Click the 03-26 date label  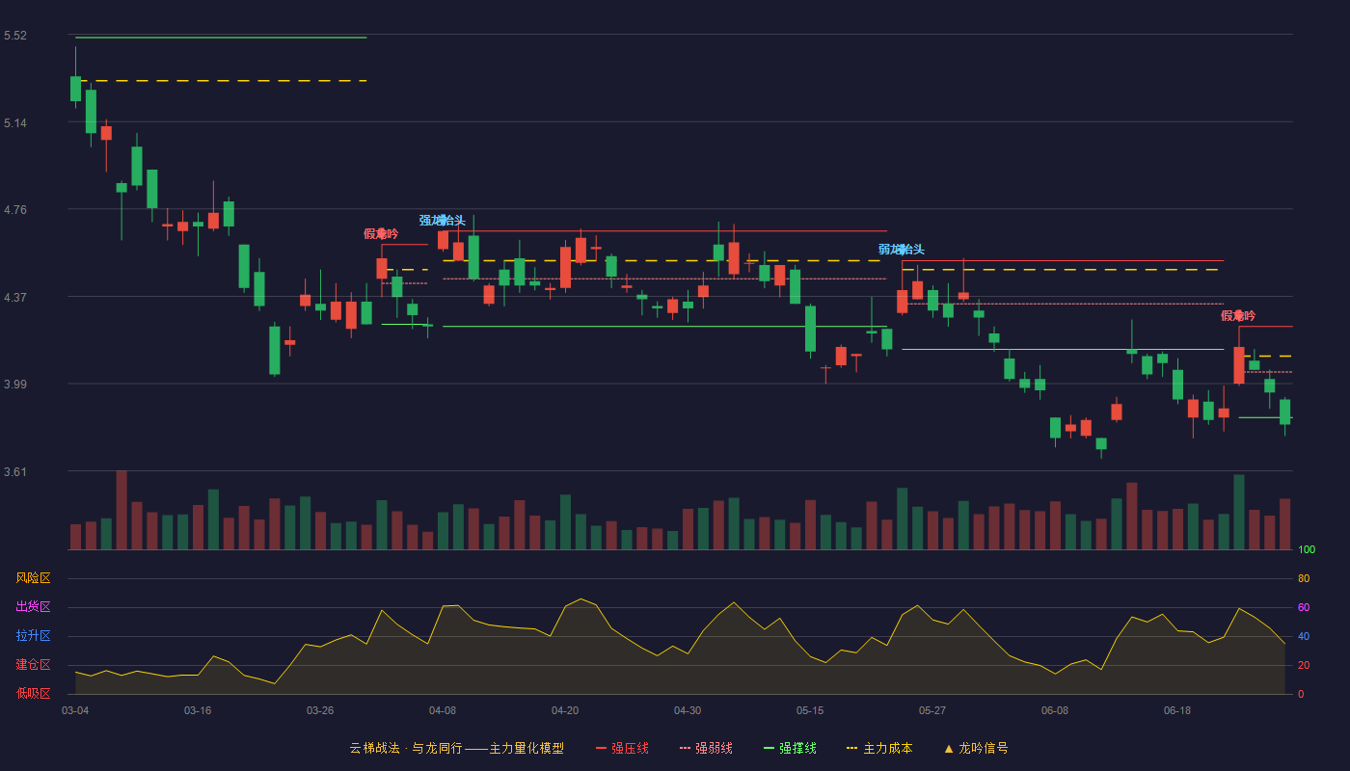pyautogui.click(x=320, y=710)
